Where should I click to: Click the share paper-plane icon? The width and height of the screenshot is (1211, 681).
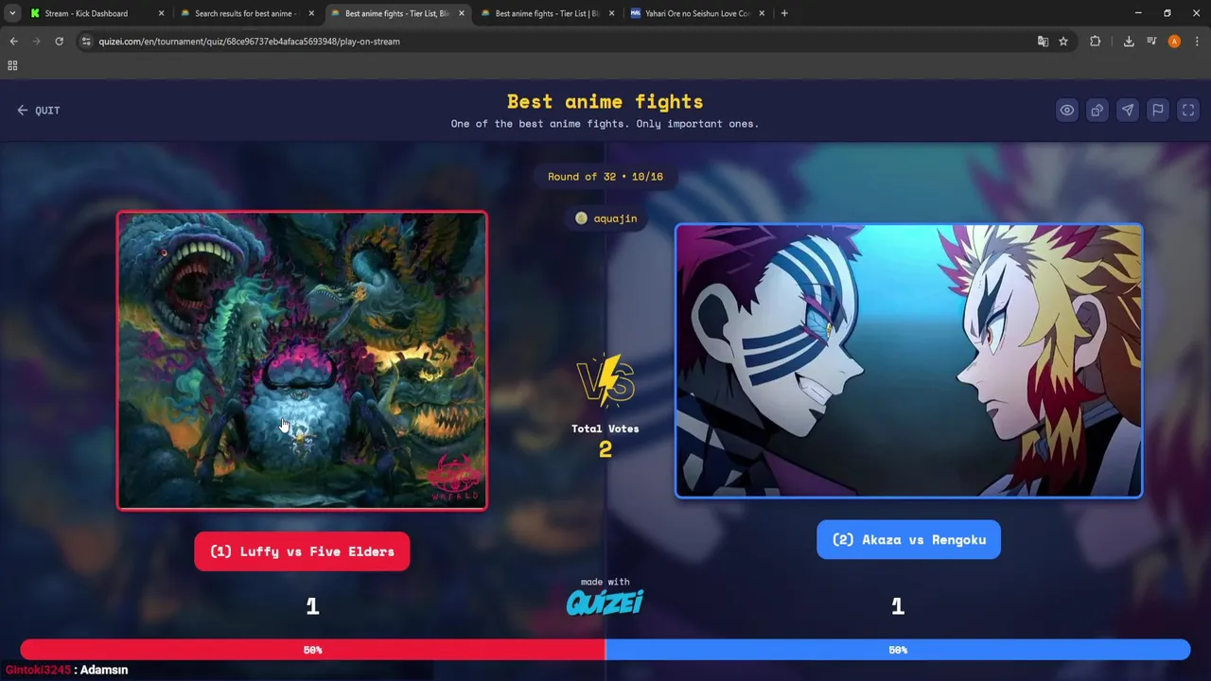pyautogui.click(x=1128, y=111)
